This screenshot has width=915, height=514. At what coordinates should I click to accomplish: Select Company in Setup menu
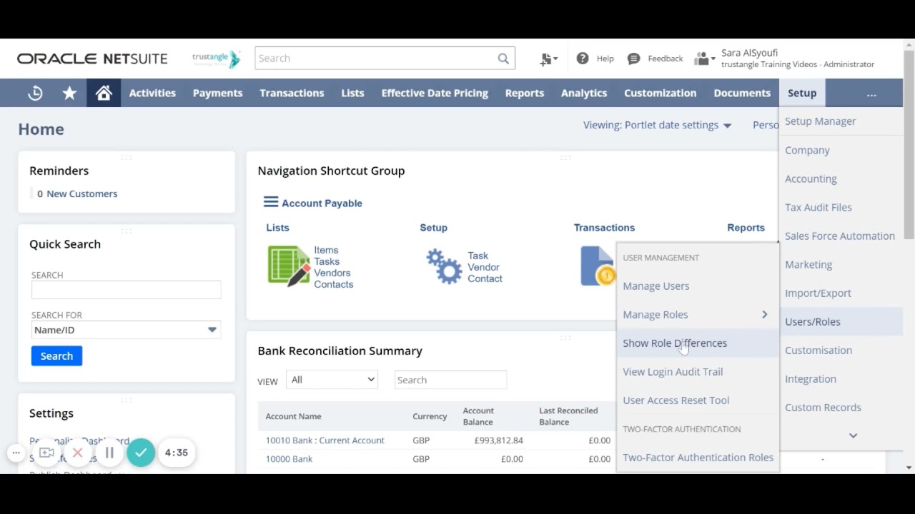pos(841,150)
